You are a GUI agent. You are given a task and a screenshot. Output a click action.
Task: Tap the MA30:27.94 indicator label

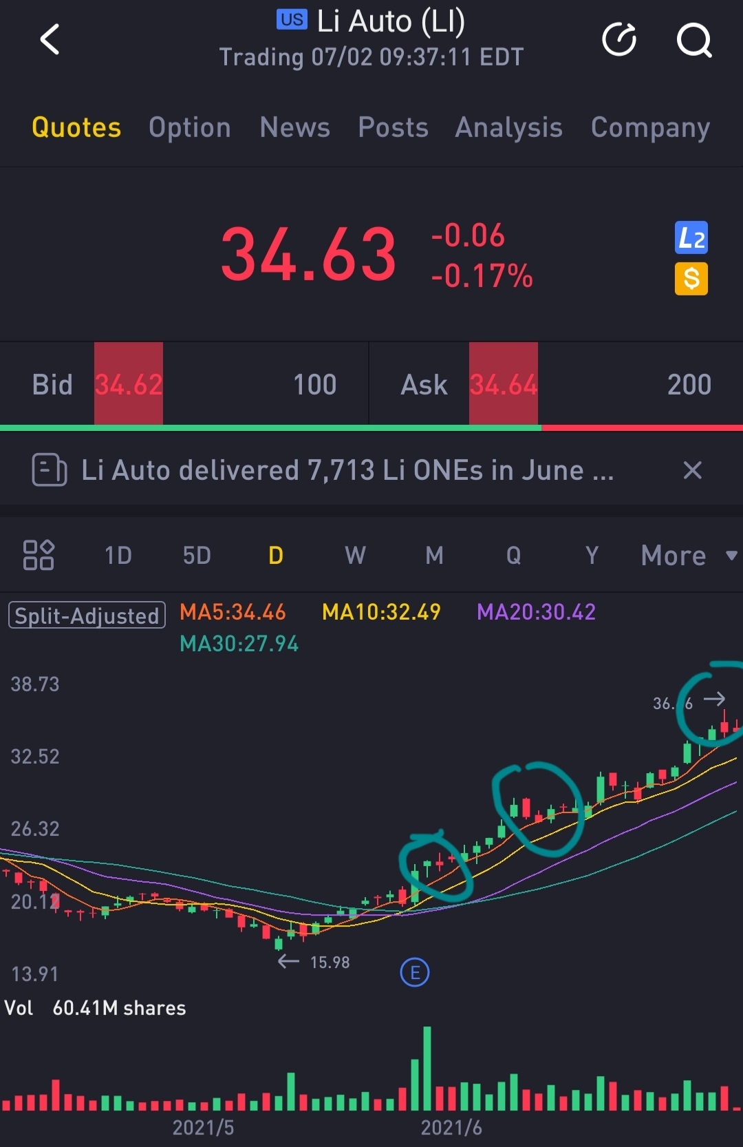pyautogui.click(x=239, y=644)
